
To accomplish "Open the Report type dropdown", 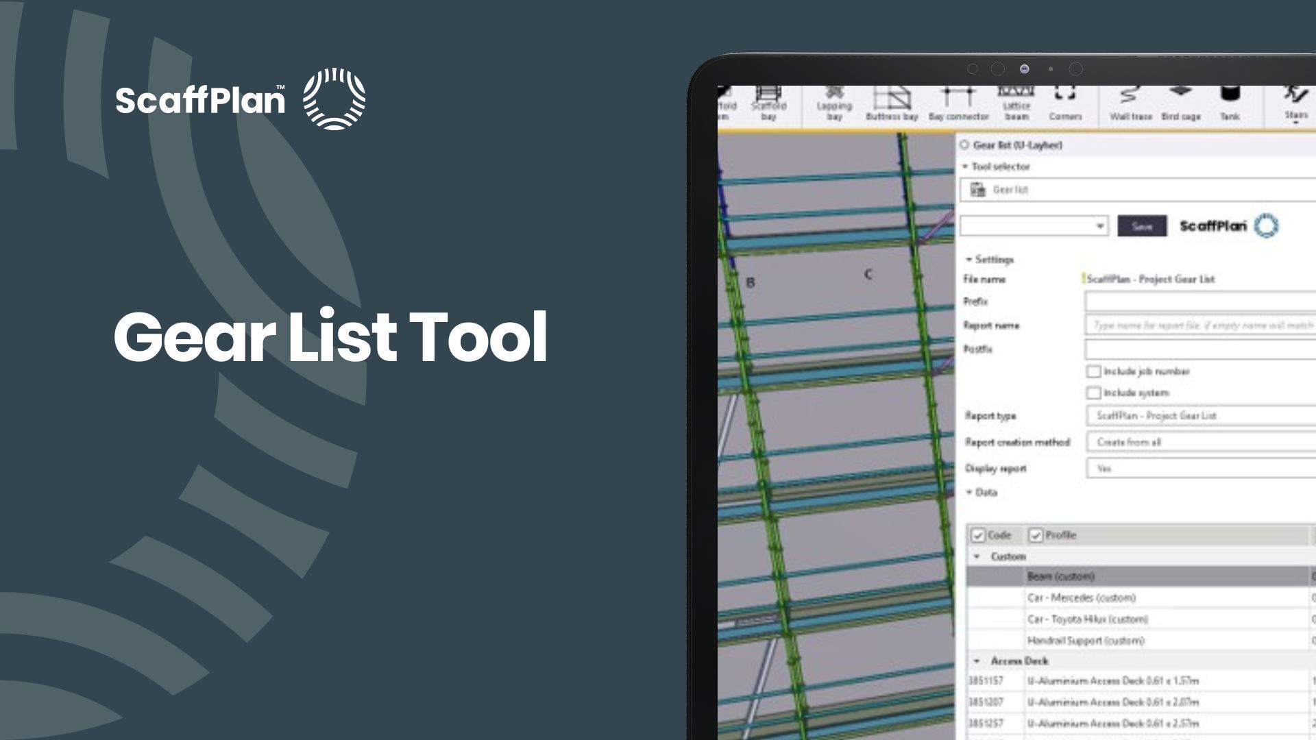I will tap(1201, 416).
